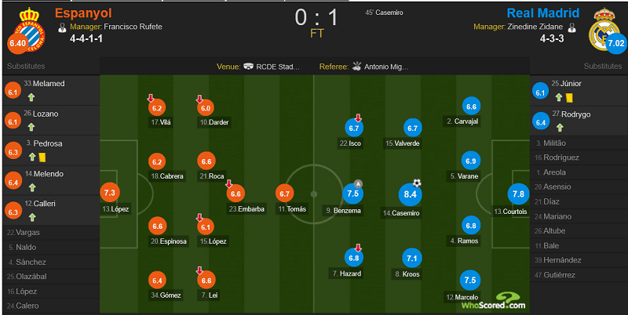
Task: Open Casemiro's 8.4 rating bubble
Action: (x=410, y=194)
